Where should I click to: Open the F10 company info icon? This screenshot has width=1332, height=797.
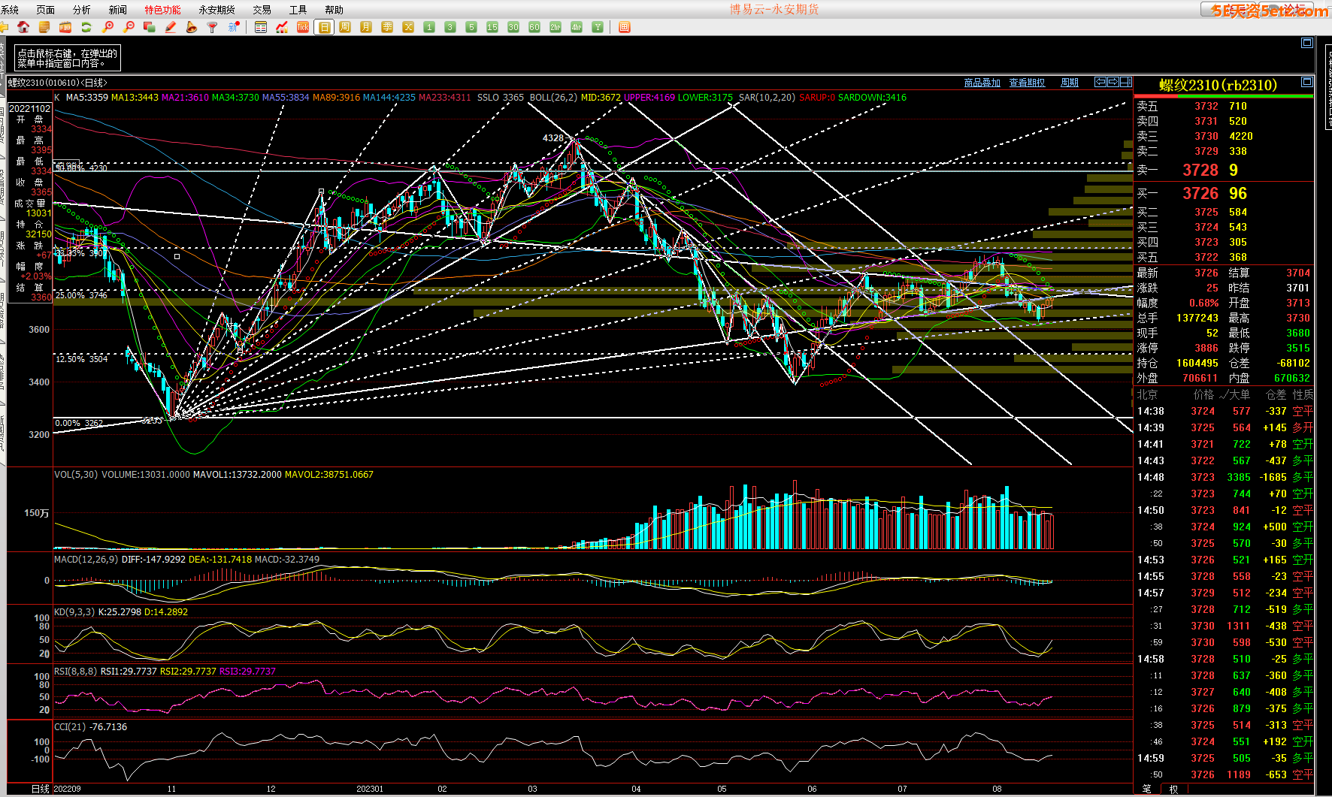pyautogui.click(x=65, y=27)
